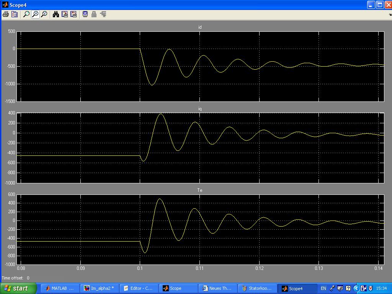Click the 0.12 time axis tick label
The image size is (392, 294).
coord(259,268)
